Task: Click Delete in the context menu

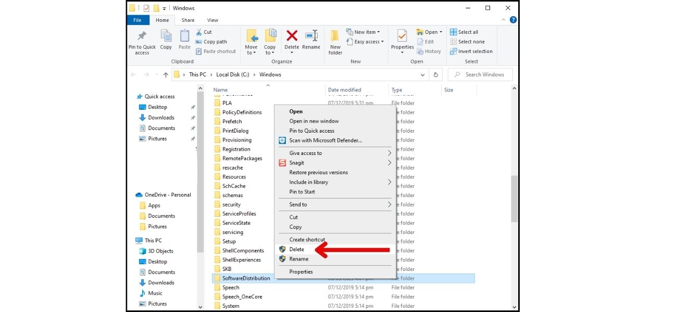Action: tap(296, 249)
